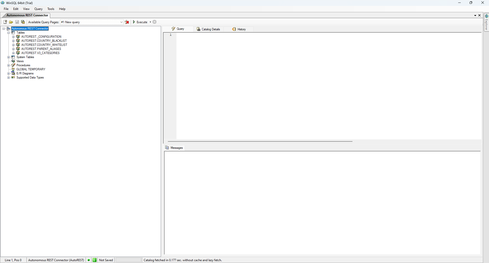
Task: Click the green C status bar icon
Action: click(95, 260)
